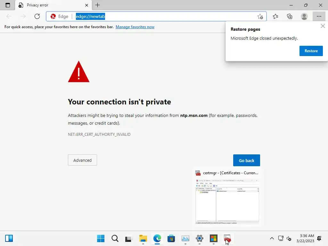Click the Advanced button
Image resolution: width=328 pixels, height=246 pixels.
pos(82,160)
